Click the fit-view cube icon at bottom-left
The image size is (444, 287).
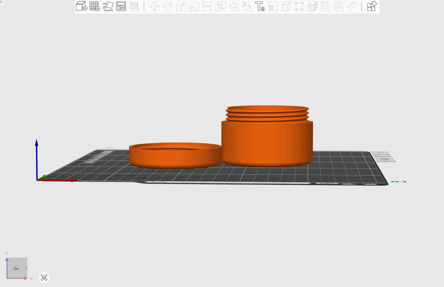pos(44,277)
